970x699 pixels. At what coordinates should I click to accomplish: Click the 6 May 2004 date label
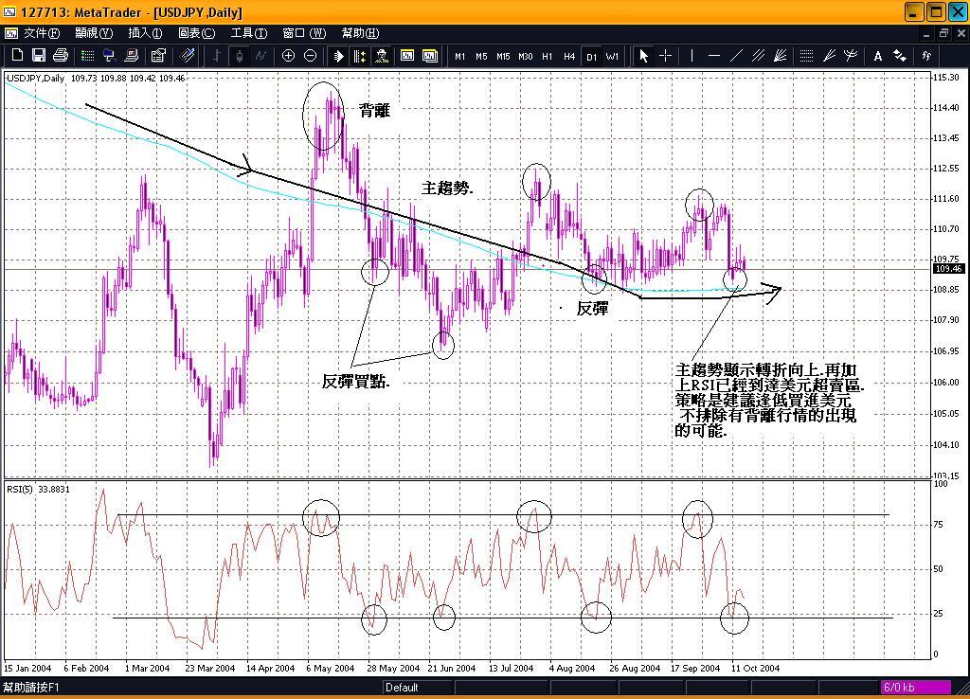pyautogui.click(x=331, y=668)
